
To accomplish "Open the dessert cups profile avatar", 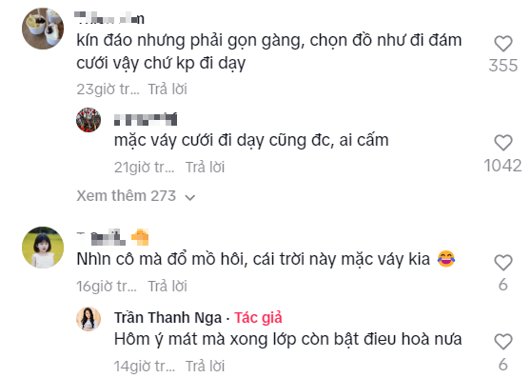I will [x=43, y=29].
